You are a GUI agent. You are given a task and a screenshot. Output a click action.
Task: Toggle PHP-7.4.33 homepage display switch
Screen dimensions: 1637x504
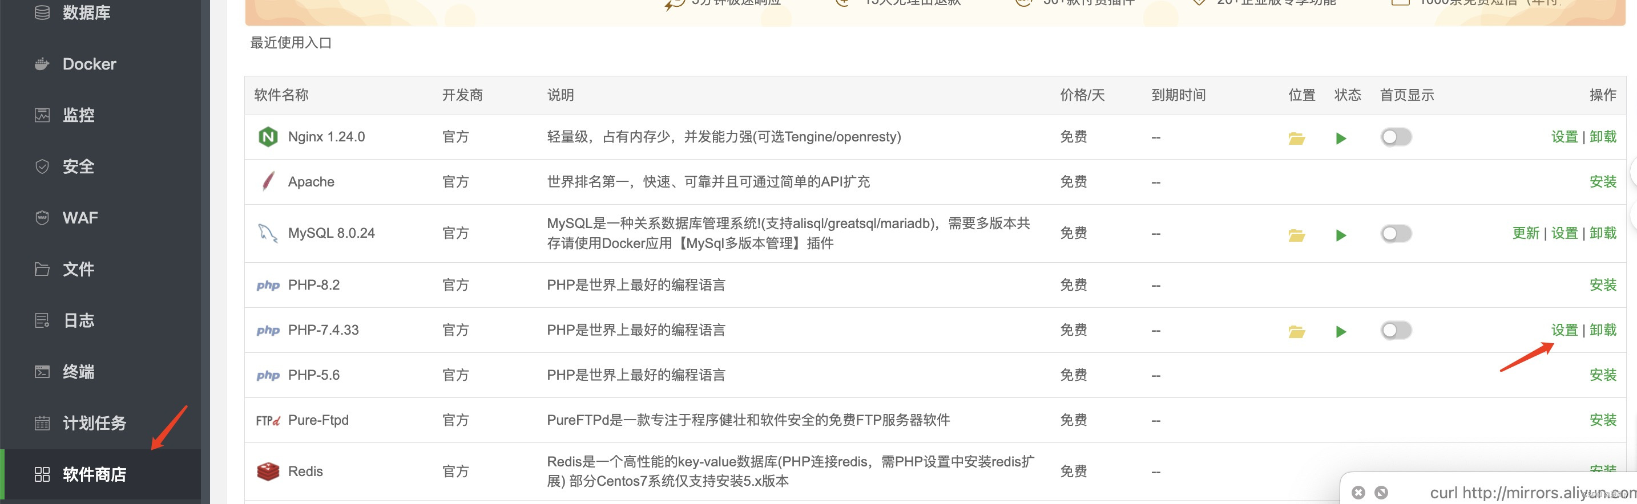point(1396,330)
